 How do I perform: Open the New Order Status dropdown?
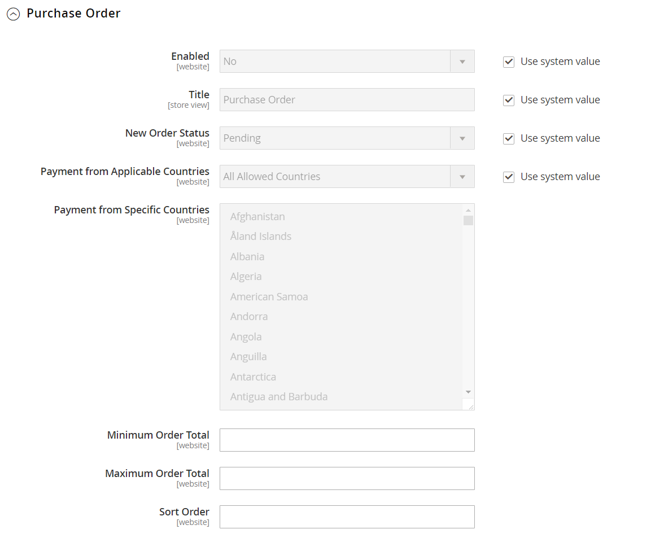[347, 138]
